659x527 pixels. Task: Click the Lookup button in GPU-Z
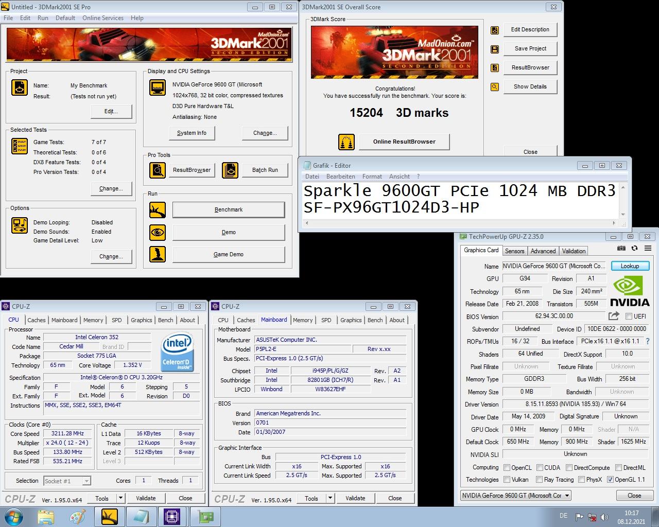point(630,266)
